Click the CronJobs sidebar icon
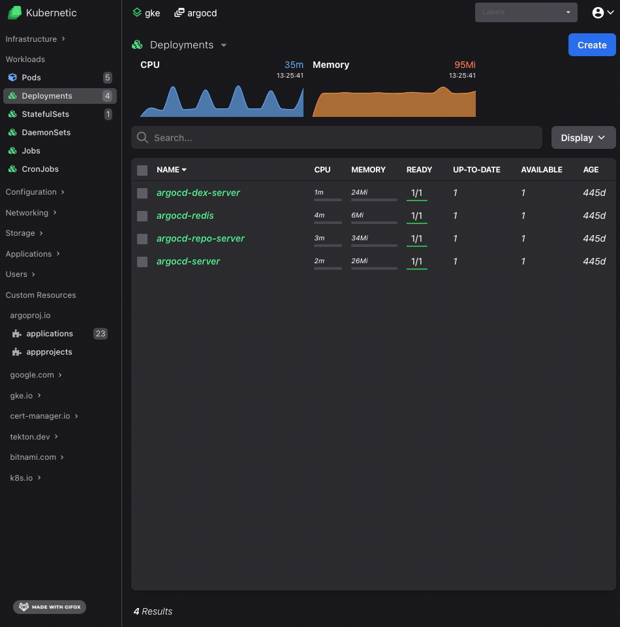 (13, 169)
